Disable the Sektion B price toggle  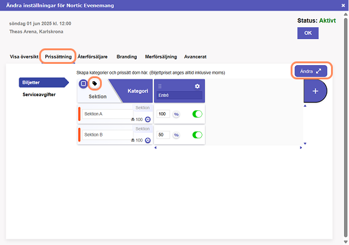click(197, 135)
